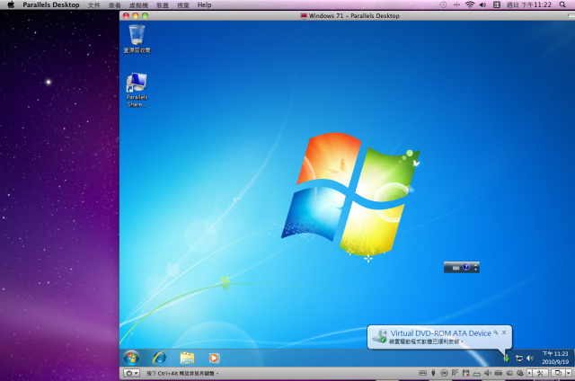The image size is (575, 381).
Task: Open the power button dropdown in Parallels
Action: coord(131,373)
